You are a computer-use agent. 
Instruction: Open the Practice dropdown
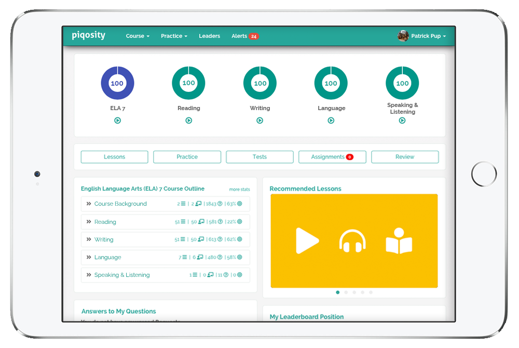[x=174, y=36]
